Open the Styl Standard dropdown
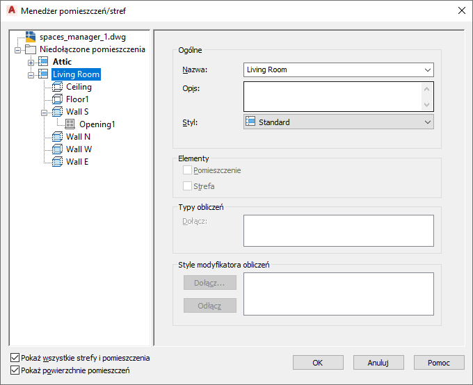This screenshot has width=473, height=385. click(x=339, y=122)
